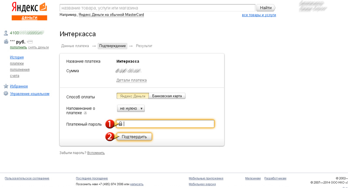Focus the product search input field
The height and width of the screenshot is (188, 348).
tap(157, 8)
